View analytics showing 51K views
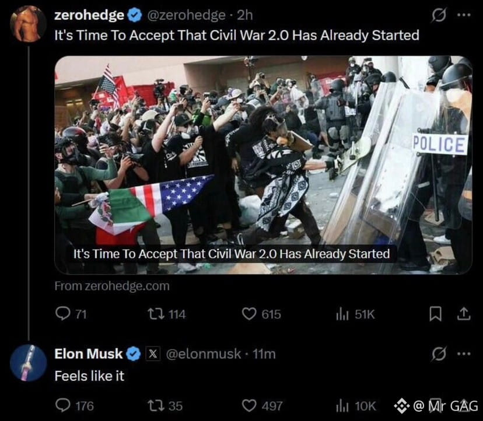 (x=355, y=314)
